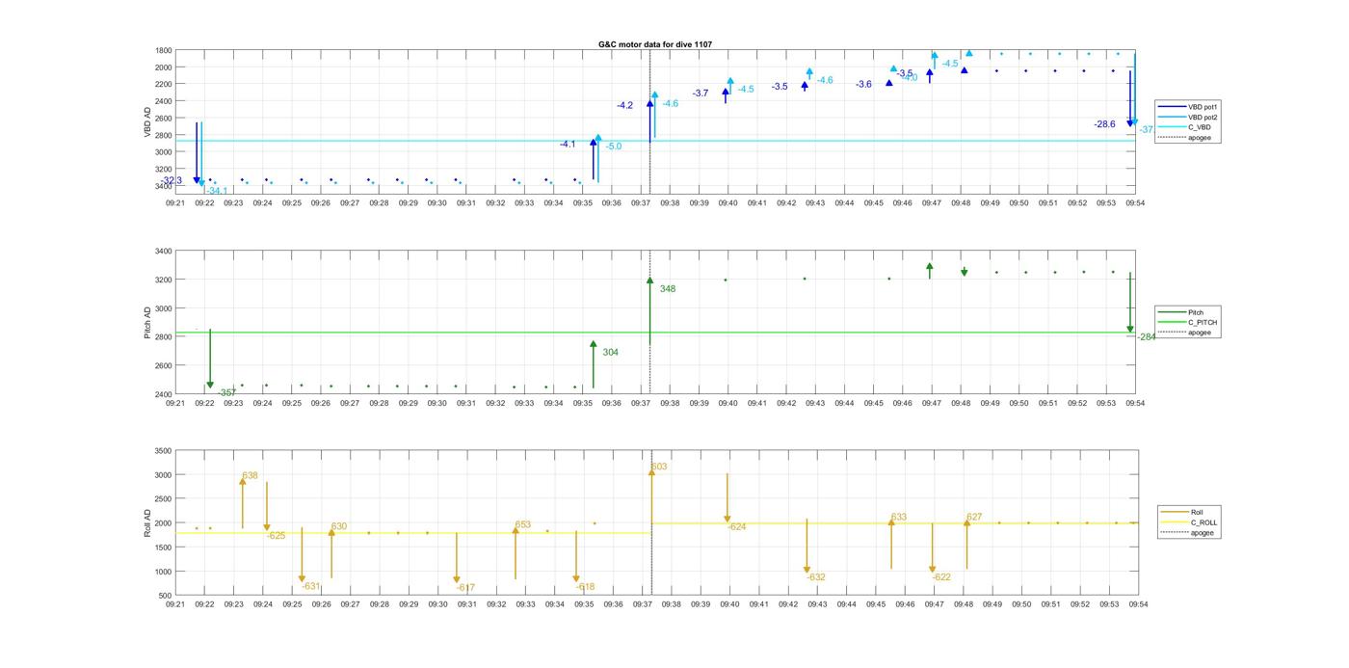The height and width of the screenshot is (668, 1349).
Task: Click the "09:54" time tick under VBD plot
Action: (x=1136, y=203)
